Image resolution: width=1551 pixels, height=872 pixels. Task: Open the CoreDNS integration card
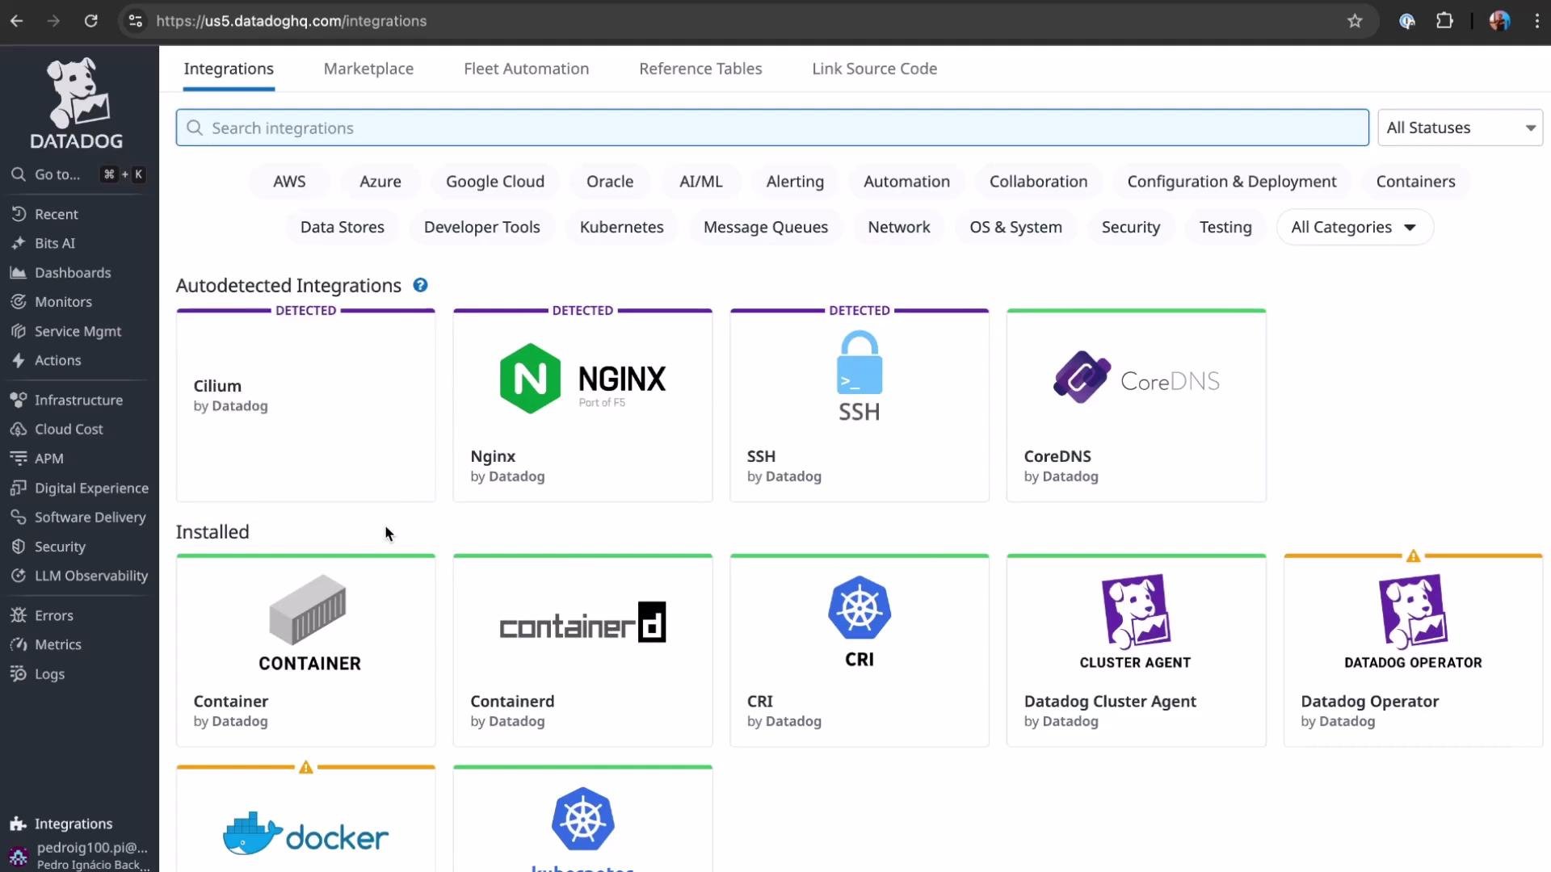[1137, 405]
